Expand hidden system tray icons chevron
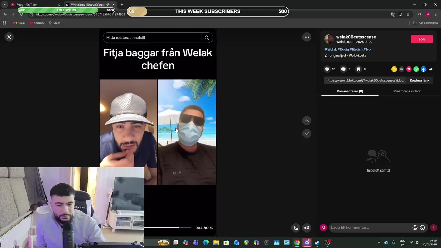Image resolution: width=441 pixels, height=248 pixels. [x=379, y=242]
